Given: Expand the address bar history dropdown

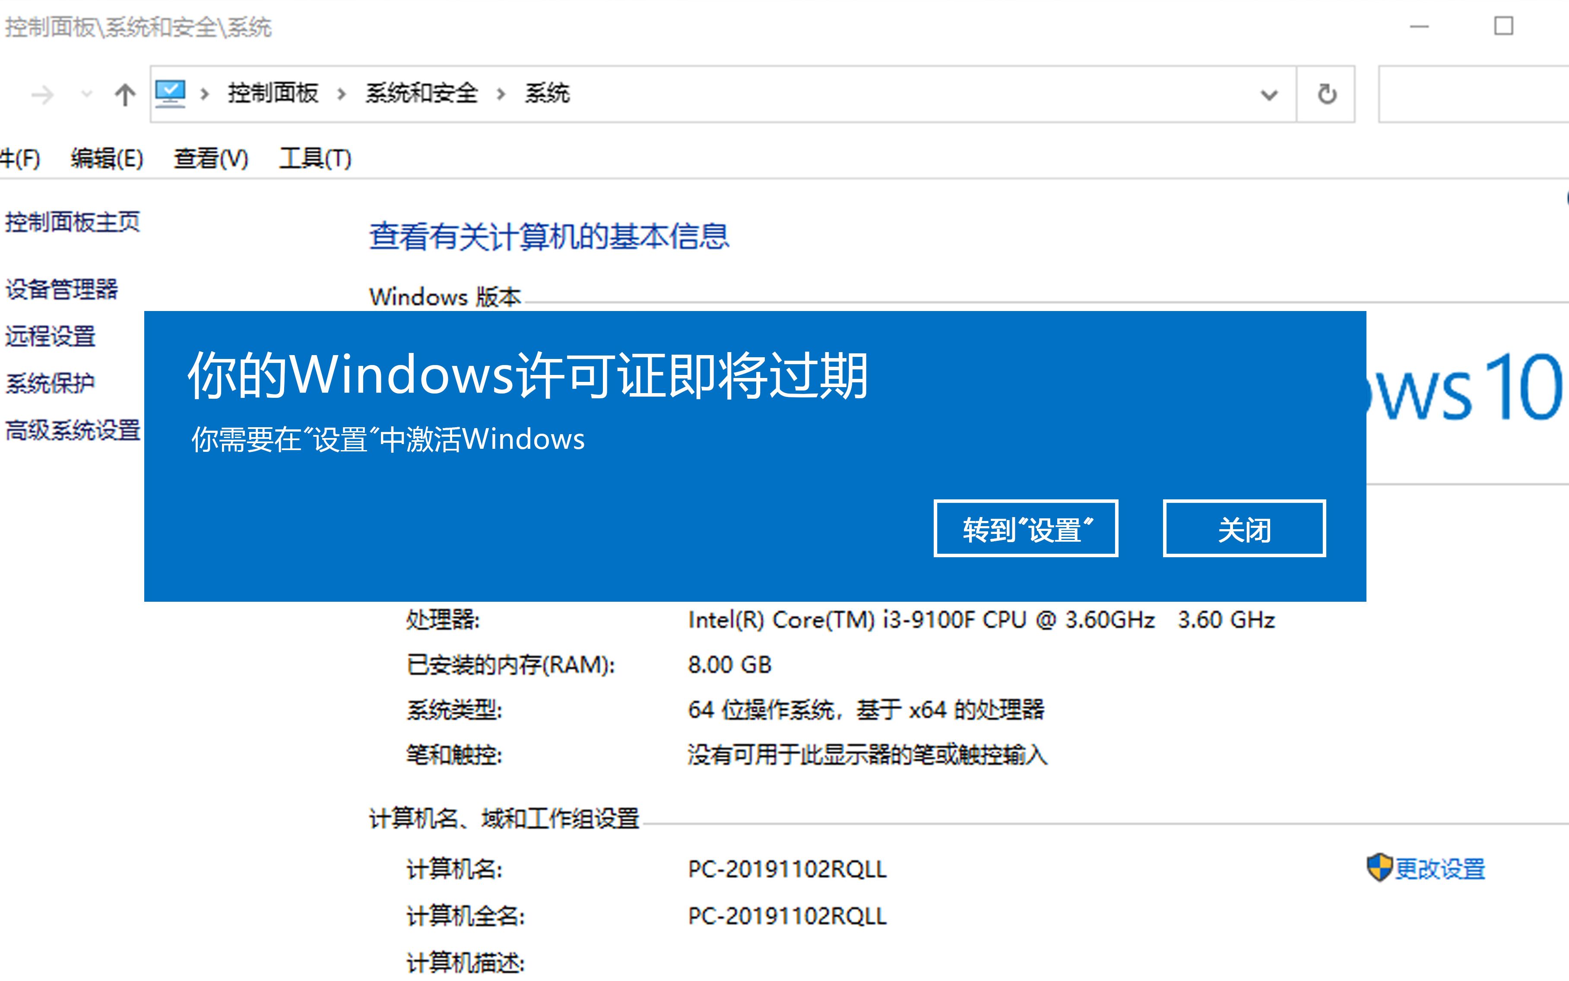Looking at the screenshot, I should point(1269,95).
